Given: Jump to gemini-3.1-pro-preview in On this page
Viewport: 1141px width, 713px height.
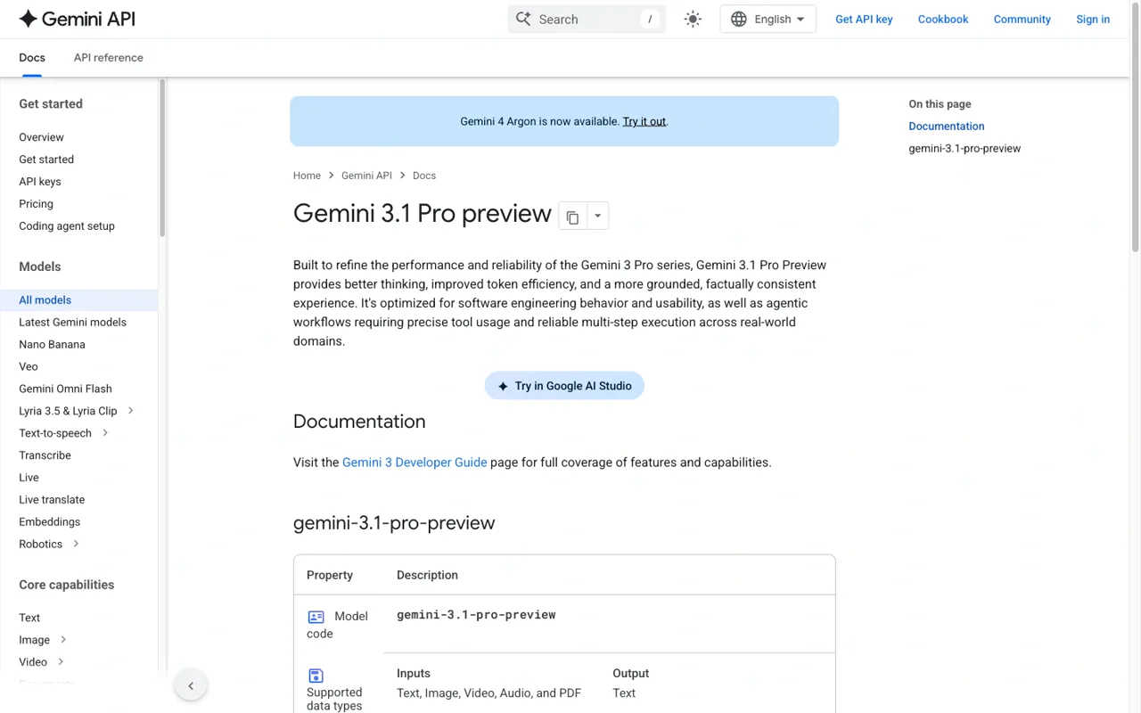Looking at the screenshot, I should tap(965, 149).
